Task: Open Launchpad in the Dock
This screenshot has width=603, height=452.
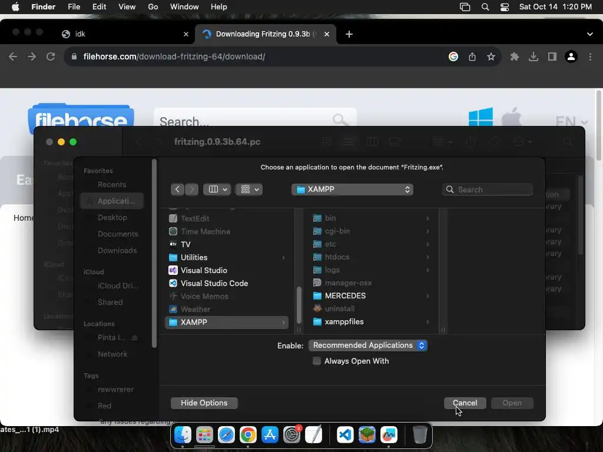Action: pyautogui.click(x=204, y=435)
